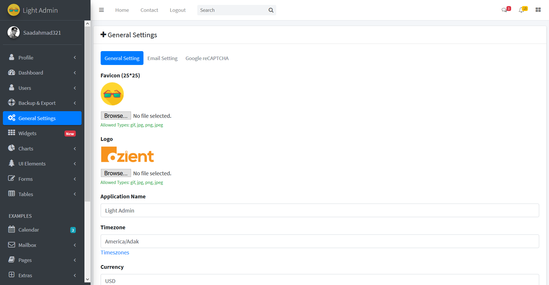Click the New badge on Widgets
This screenshot has width=549, height=285.
70,134
